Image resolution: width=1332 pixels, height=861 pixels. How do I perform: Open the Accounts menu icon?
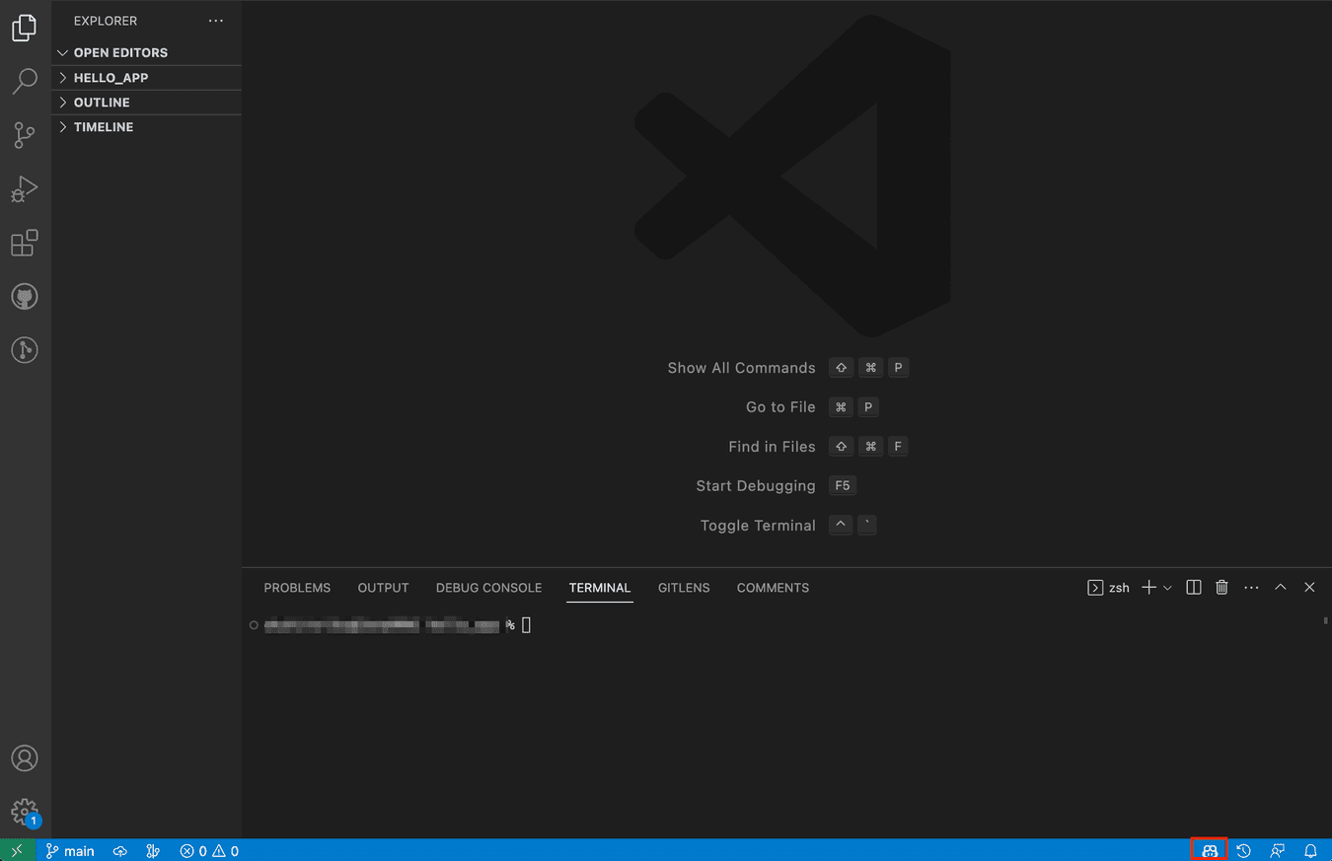(x=25, y=758)
